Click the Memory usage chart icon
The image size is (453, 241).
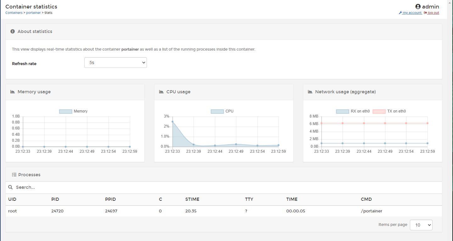(x=12, y=91)
